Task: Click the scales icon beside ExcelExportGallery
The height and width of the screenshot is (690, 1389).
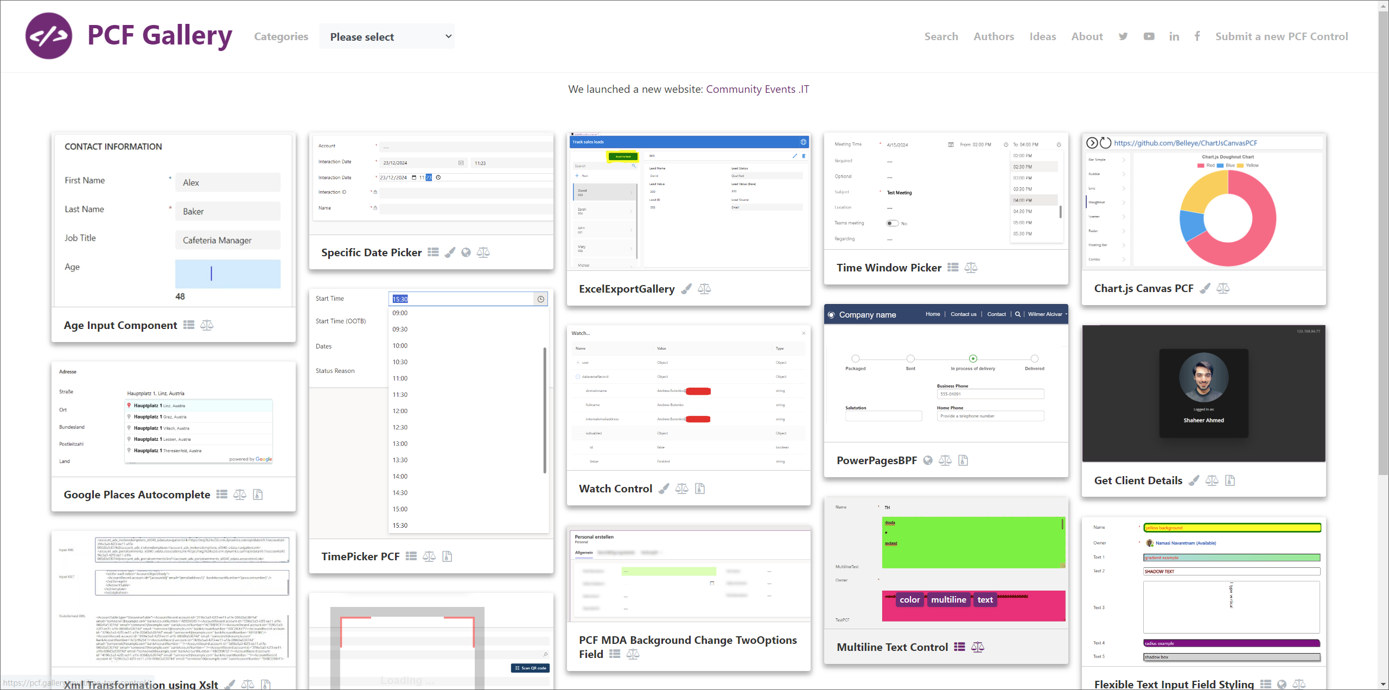Action: pos(704,289)
